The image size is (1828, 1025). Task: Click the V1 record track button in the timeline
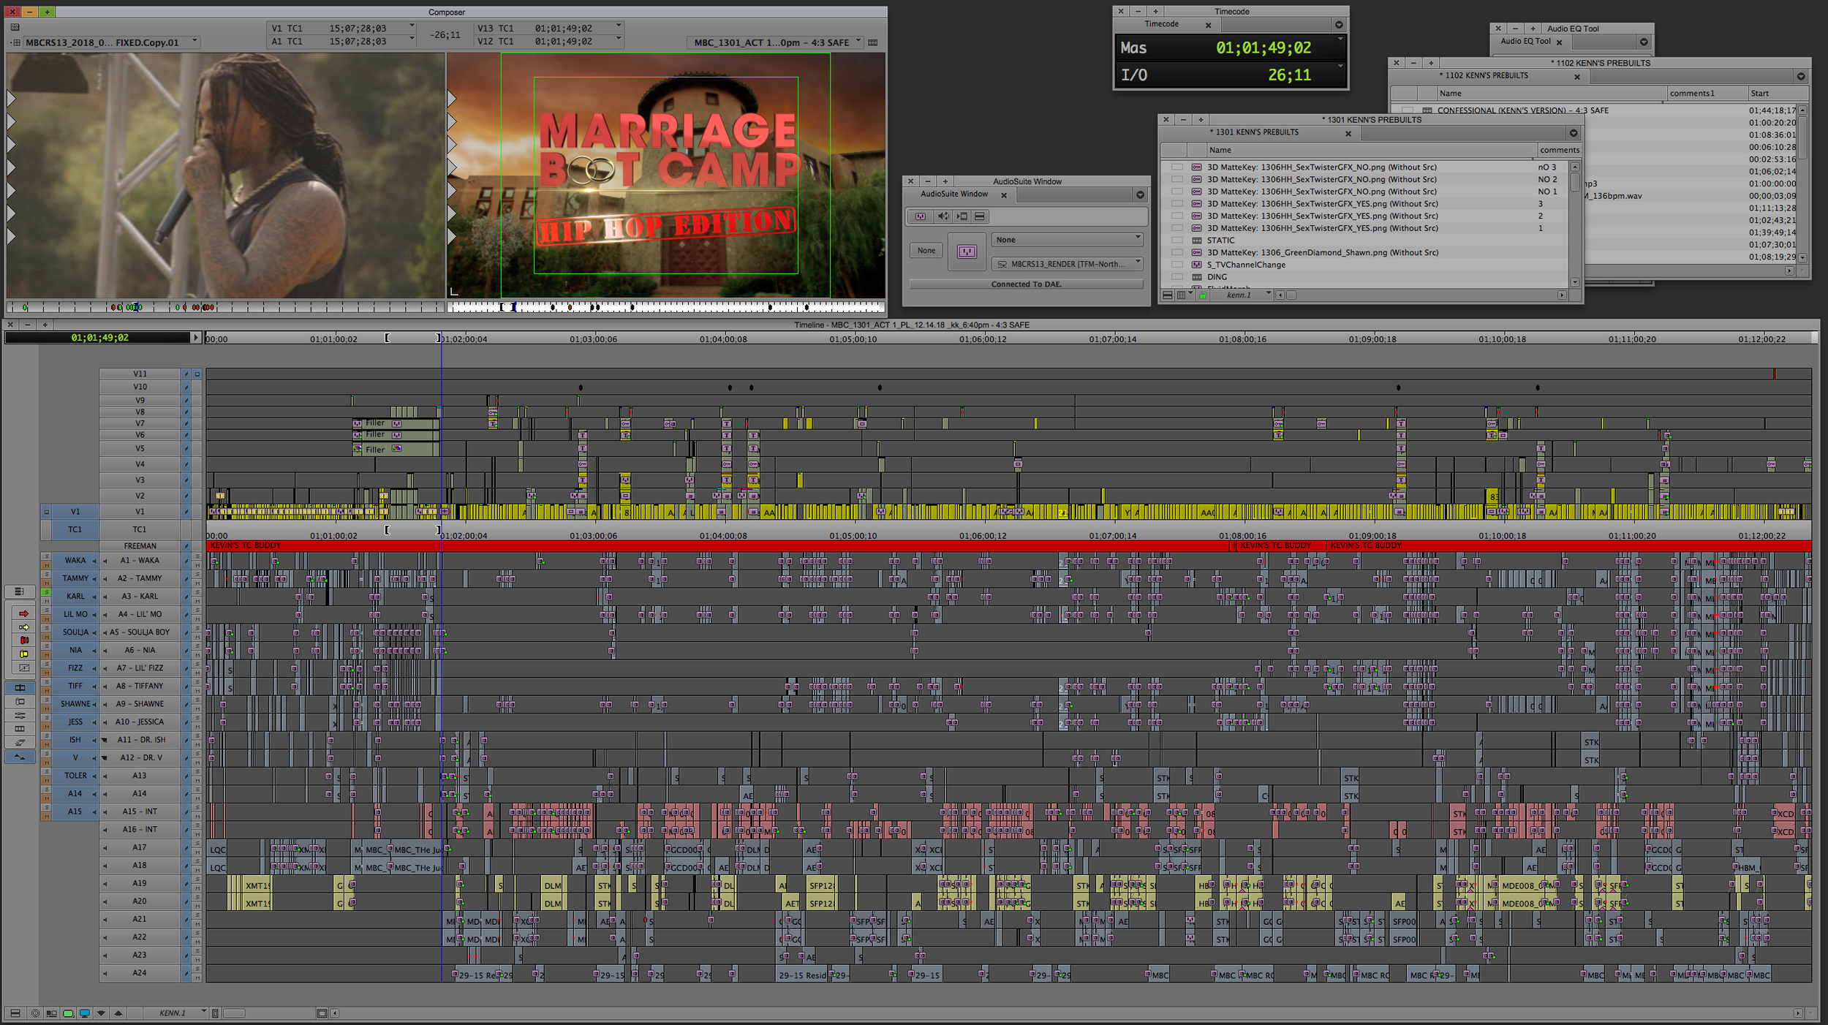[140, 512]
